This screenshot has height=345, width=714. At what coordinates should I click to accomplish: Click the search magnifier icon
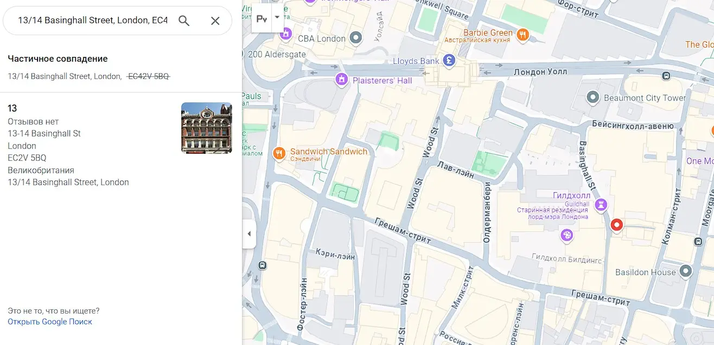point(184,21)
